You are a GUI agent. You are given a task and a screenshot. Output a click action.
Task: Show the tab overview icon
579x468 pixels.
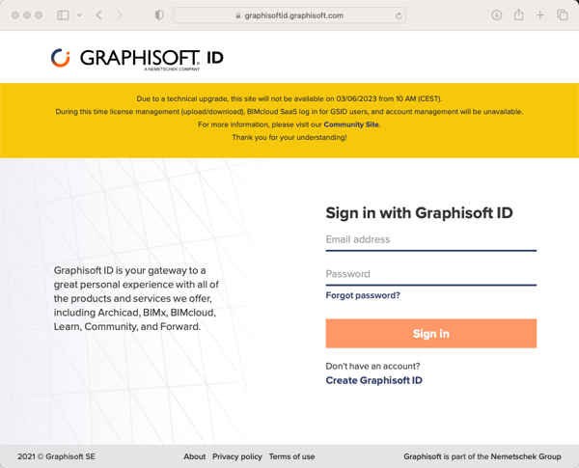[562, 15]
